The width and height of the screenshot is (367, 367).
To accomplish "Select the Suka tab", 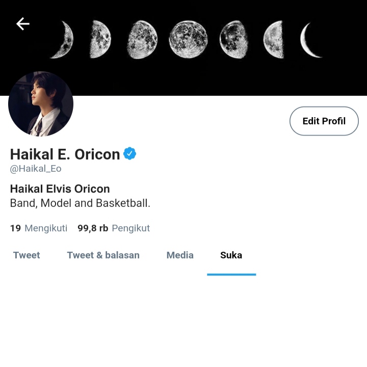I will coord(231,255).
